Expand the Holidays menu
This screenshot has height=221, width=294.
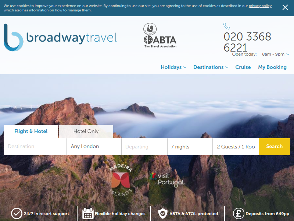(x=173, y=67)
